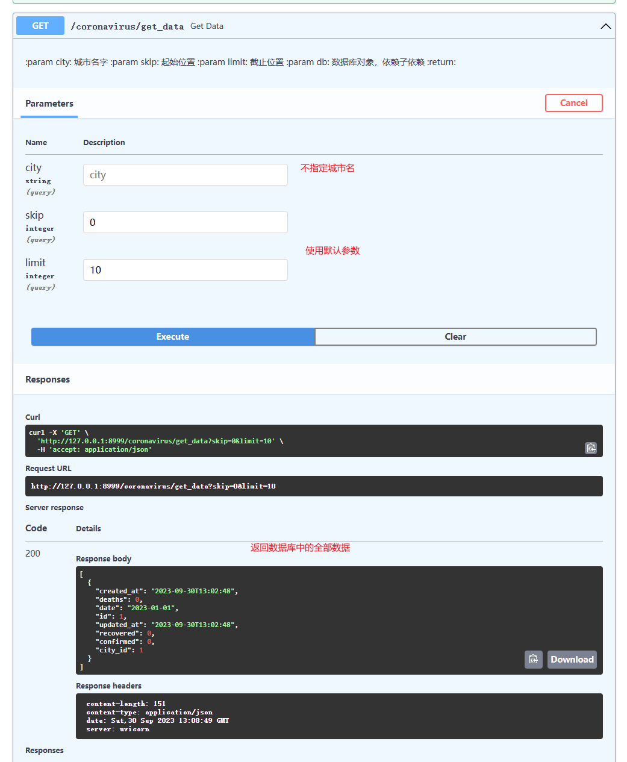Copy the response body to clipboard
627x762 pixels.
534,660
